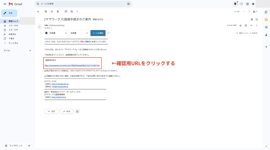Click sender avatar icon
This screenshot has height=150, width=270.
40,27
